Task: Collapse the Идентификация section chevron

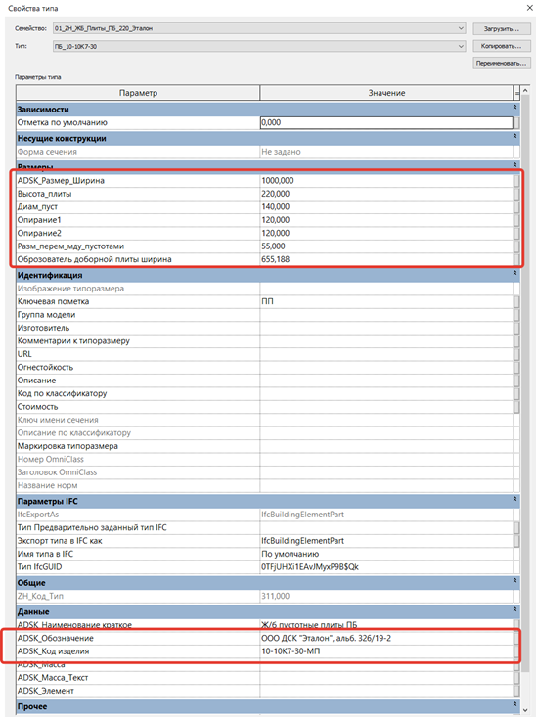Action: point(514,273)
